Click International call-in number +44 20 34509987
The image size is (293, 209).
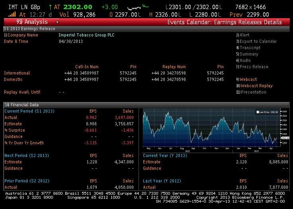[x=82, y=73]
